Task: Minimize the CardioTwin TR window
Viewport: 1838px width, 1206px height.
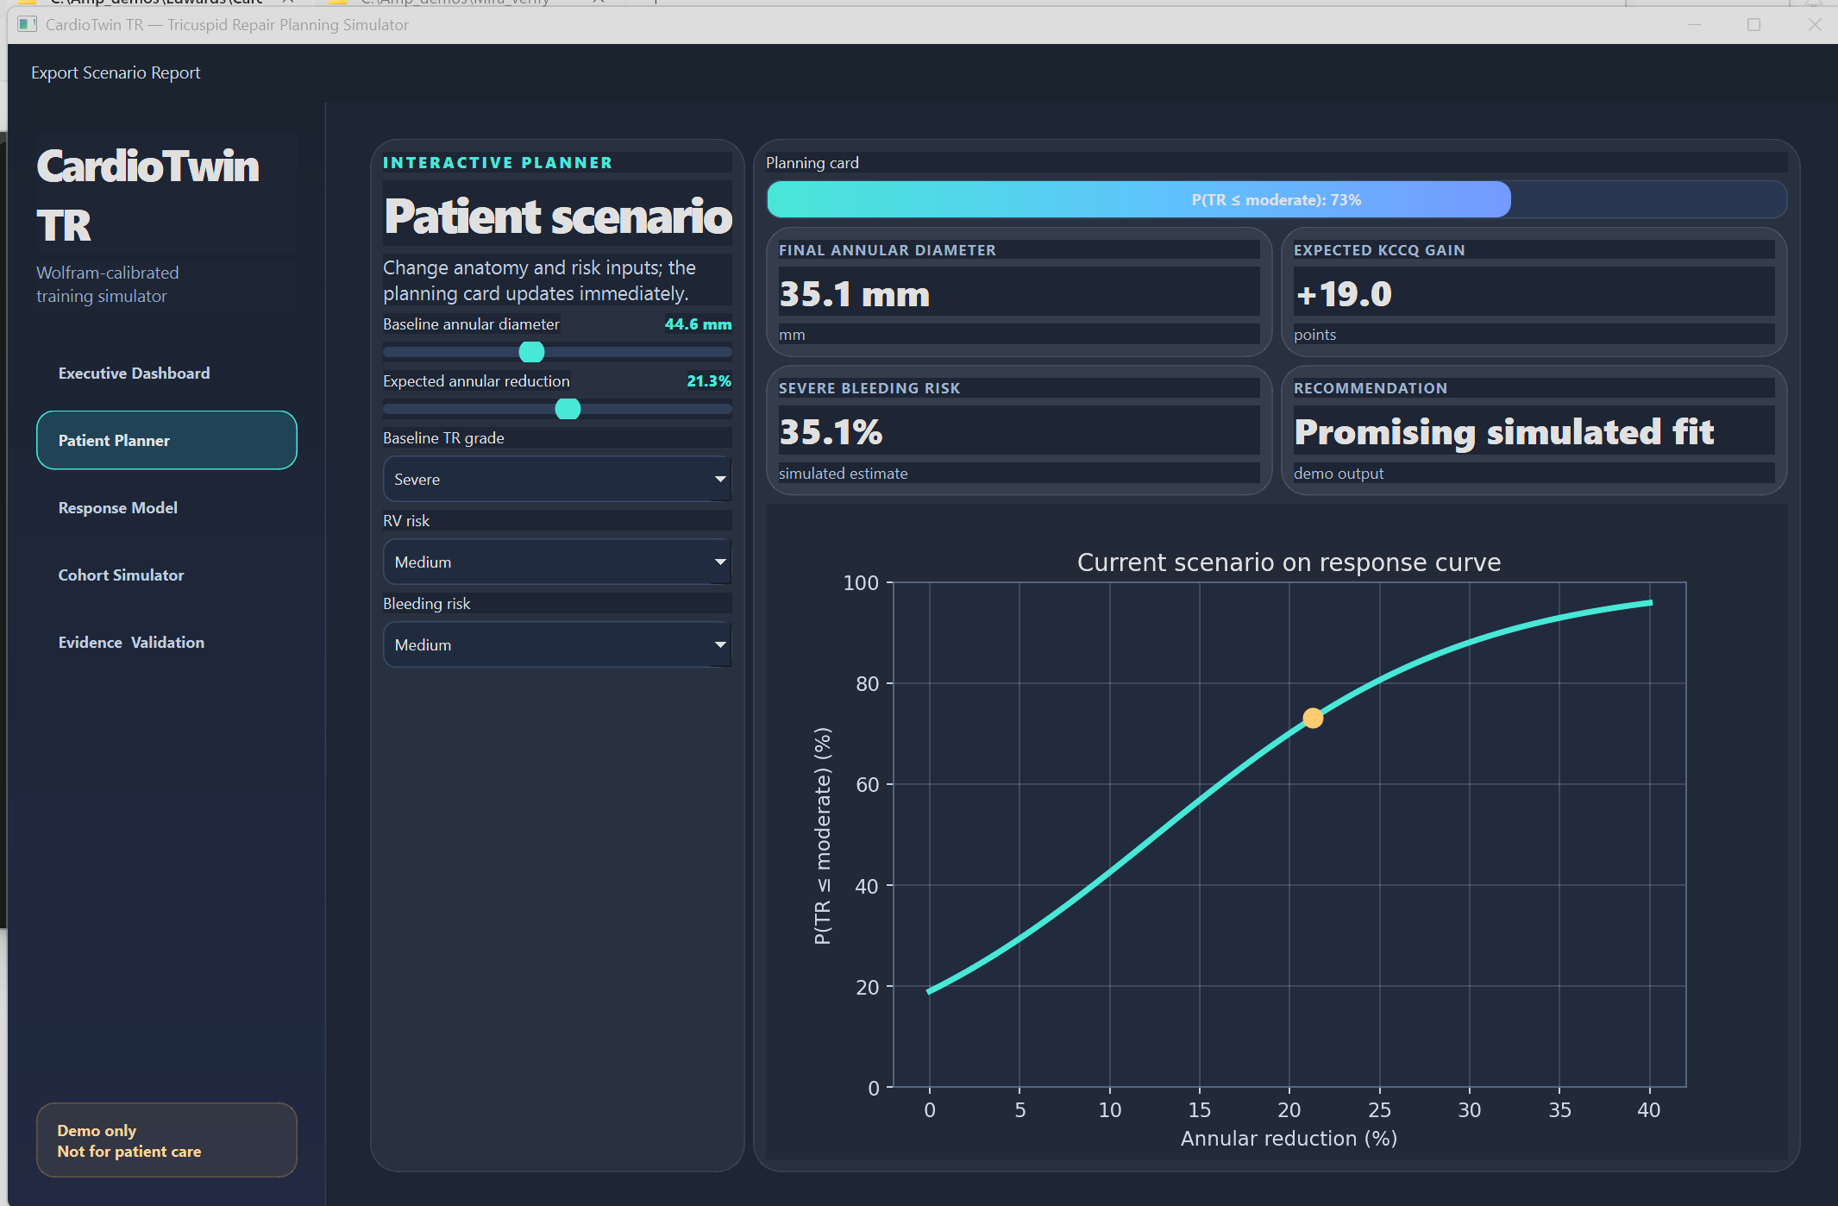Action: 1694,24
